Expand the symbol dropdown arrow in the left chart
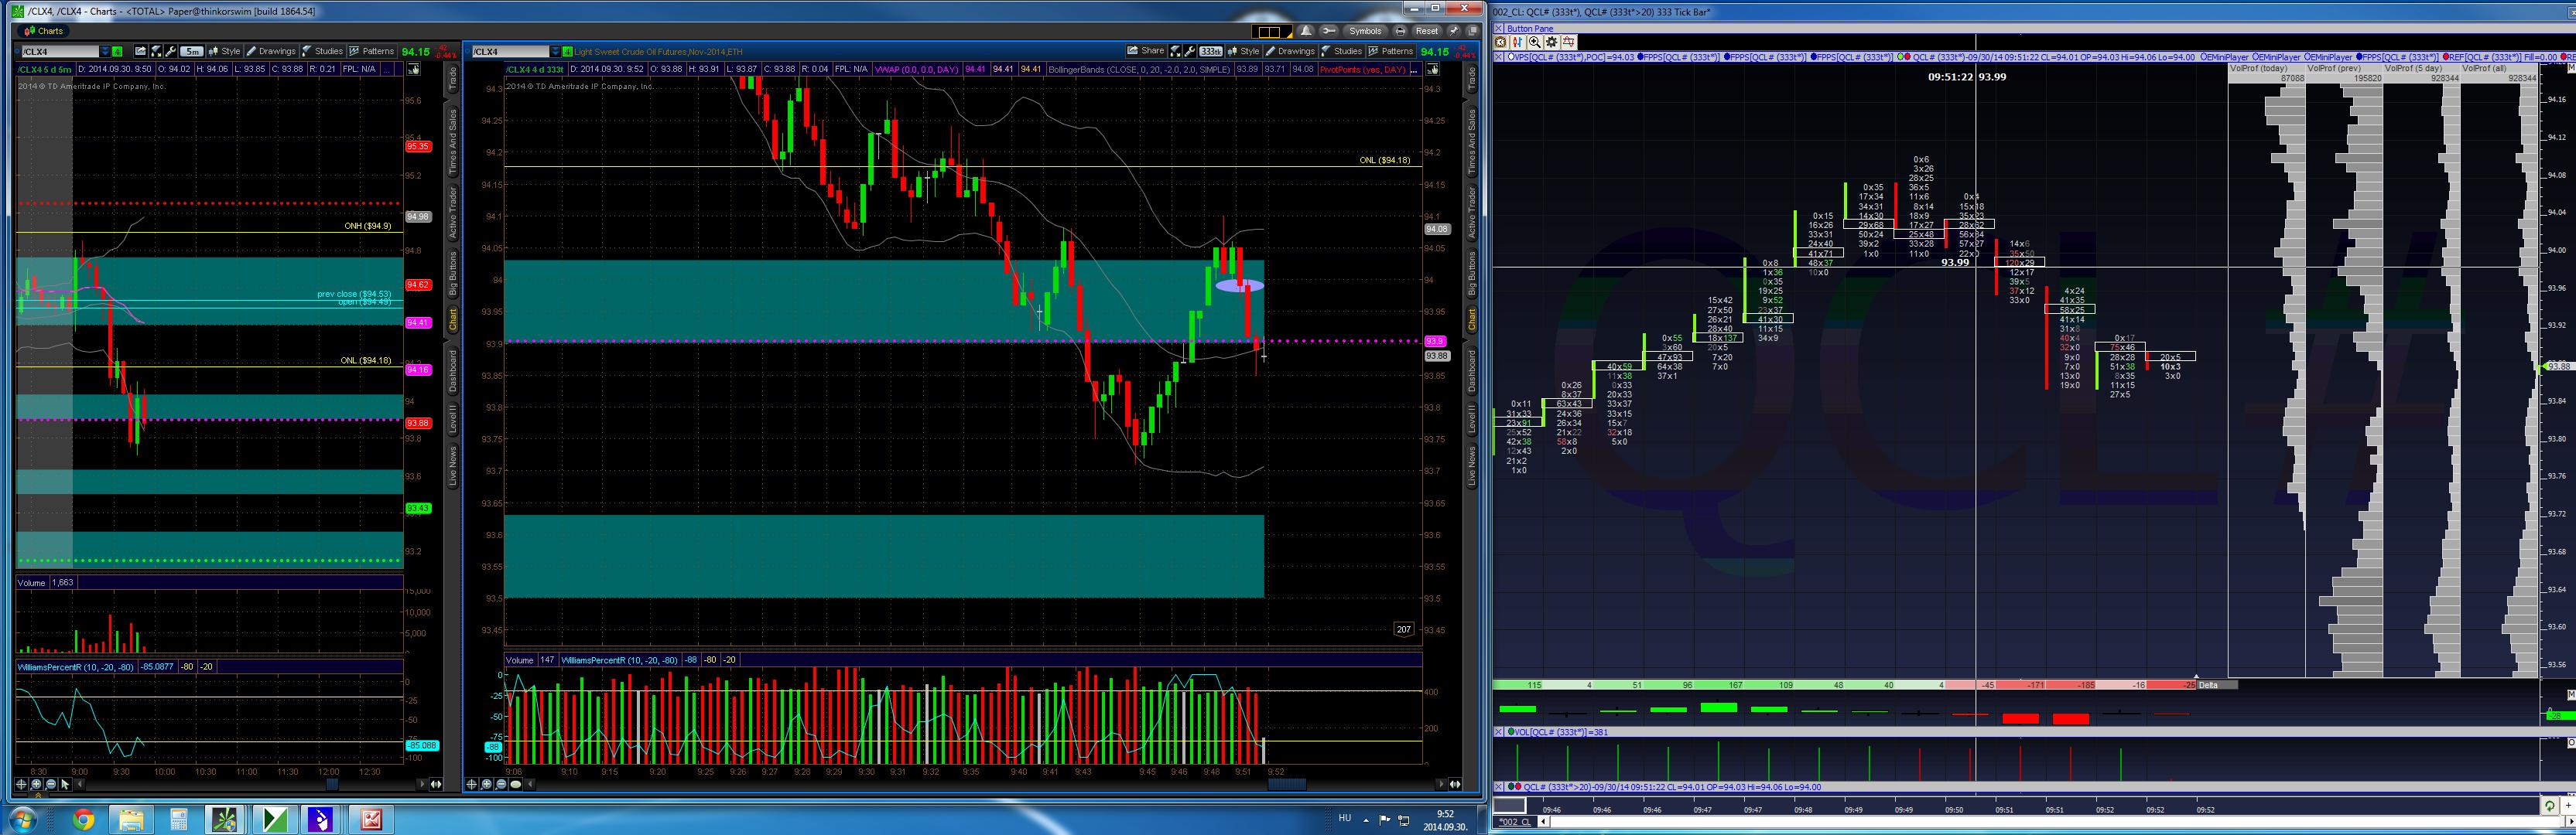The height and width of the screenshot is (835, 2576). 104,51
